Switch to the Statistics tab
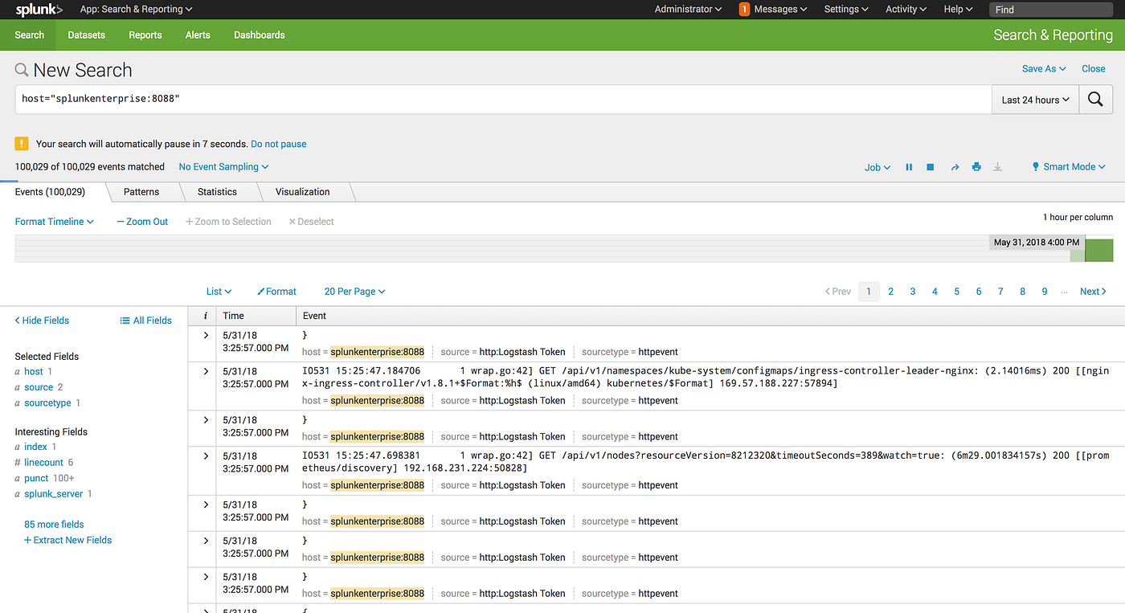Viewport: 1125px width, 613px height. [x=216, y=191]
